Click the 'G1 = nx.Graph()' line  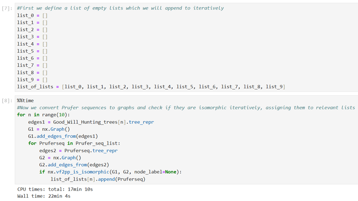49,129
